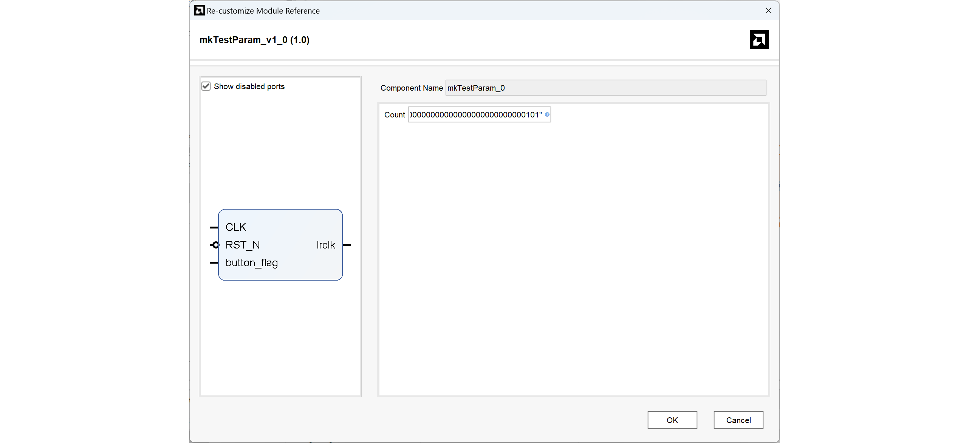Click the RST_N inverted pin circle

[215, 245]
